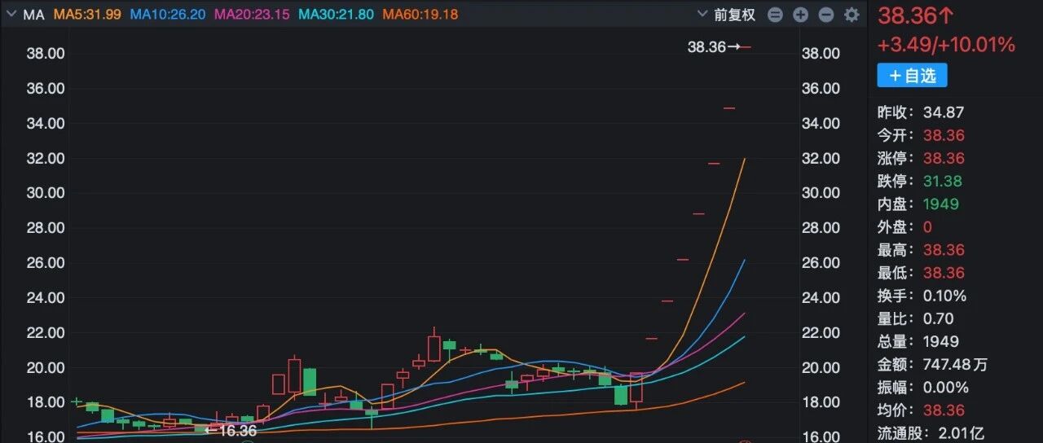Click the equal-sign reset zoom icon
The height and width of the screenshot is (443, 1043).
click(x=775, y=15)
